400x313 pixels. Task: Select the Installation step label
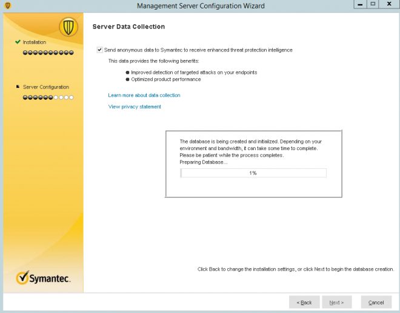point(35,42)
